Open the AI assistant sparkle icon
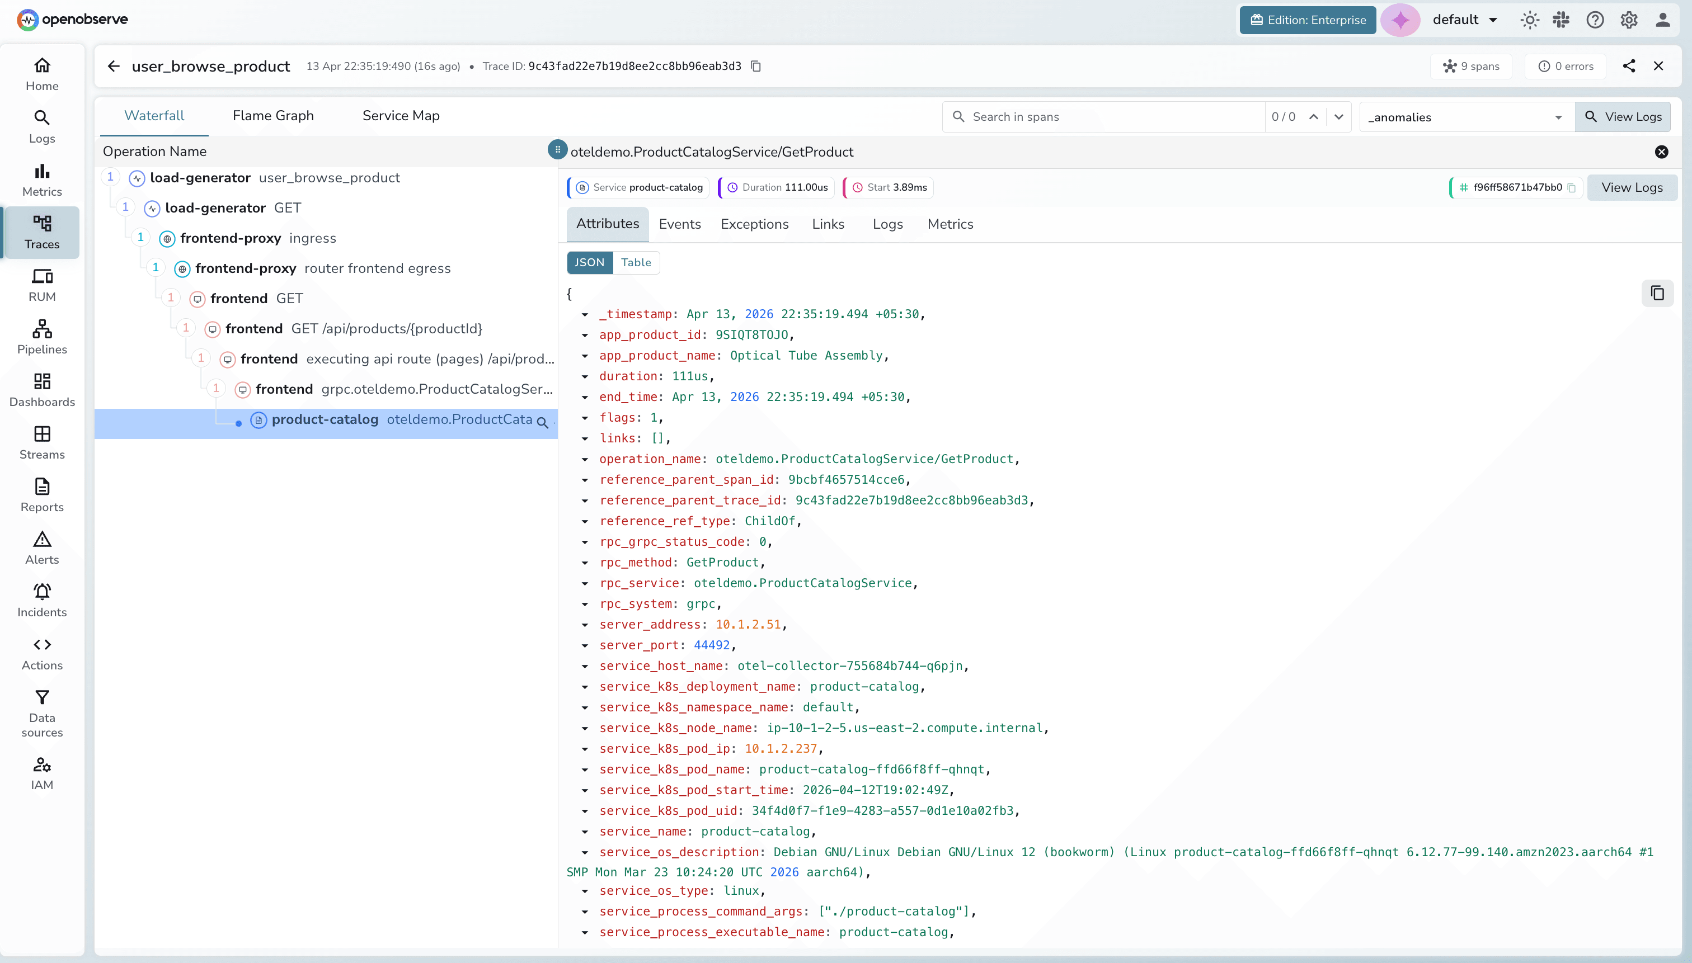The height and width of the screenshot is (963, 1692). click(x=1399, y=20)
